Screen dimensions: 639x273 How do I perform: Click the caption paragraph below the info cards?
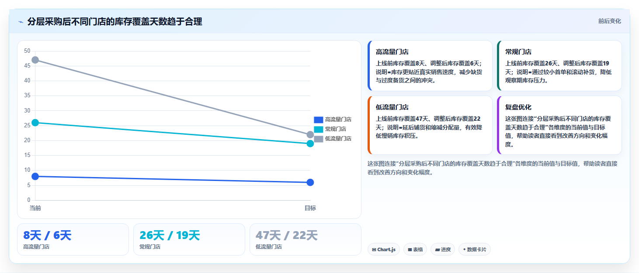point(493,168)
